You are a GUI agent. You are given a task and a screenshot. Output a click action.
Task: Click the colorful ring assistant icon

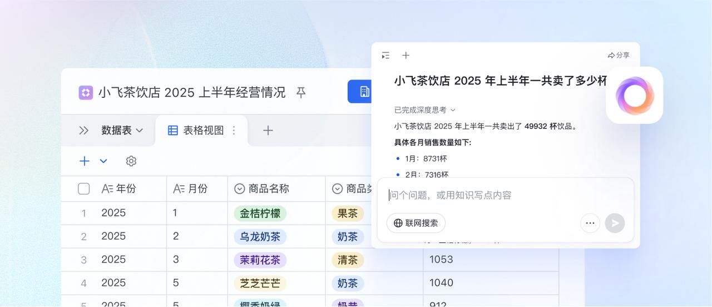tap(635, 96)
